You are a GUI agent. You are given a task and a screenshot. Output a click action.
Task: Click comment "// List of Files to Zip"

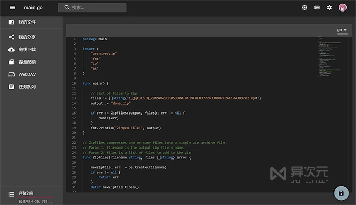114,93
